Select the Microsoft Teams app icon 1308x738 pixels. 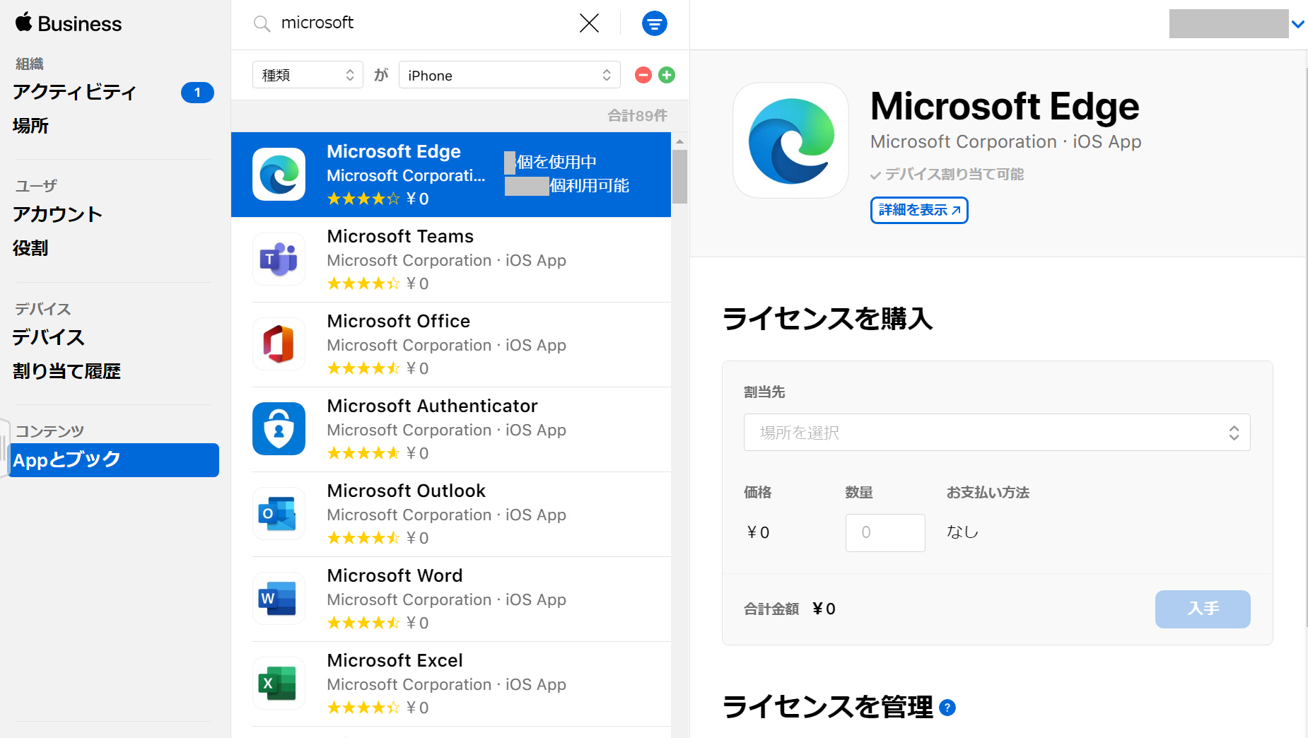[279, 259]
